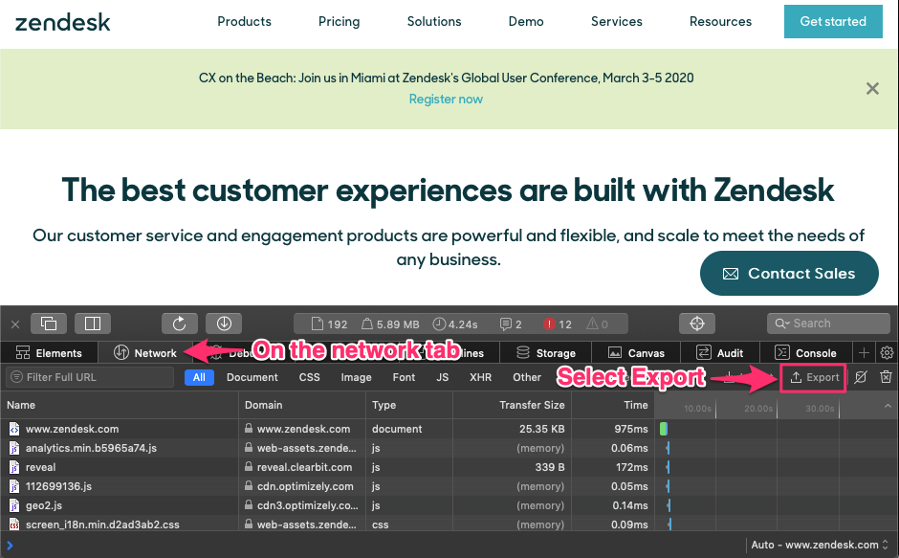Switch to the Audit tab

click(x=720, y=353)
